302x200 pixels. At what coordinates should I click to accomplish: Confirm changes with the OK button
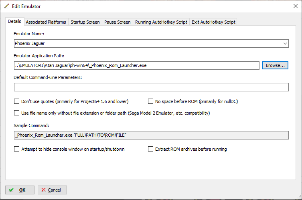coord(20,190)
